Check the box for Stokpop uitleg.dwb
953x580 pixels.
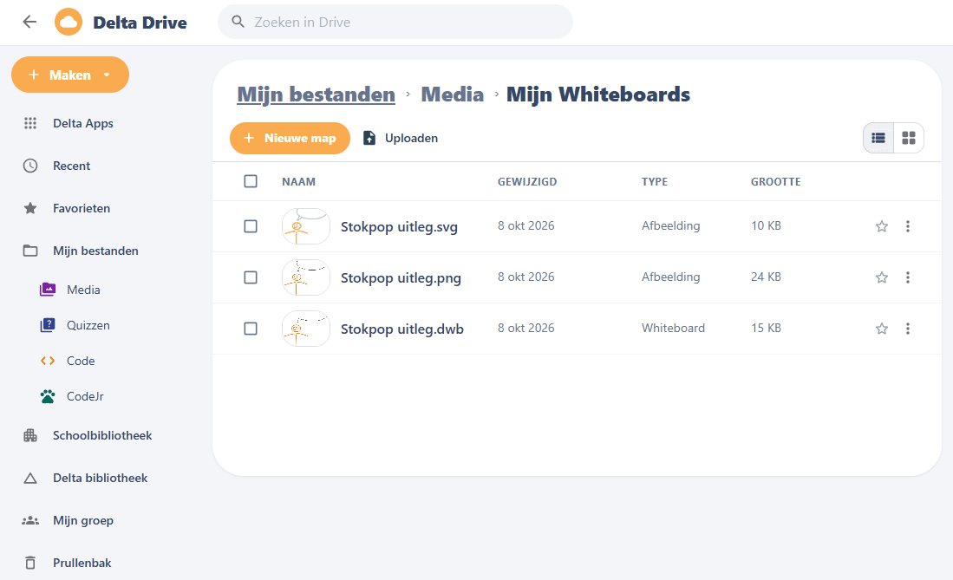tap(251, 329)
